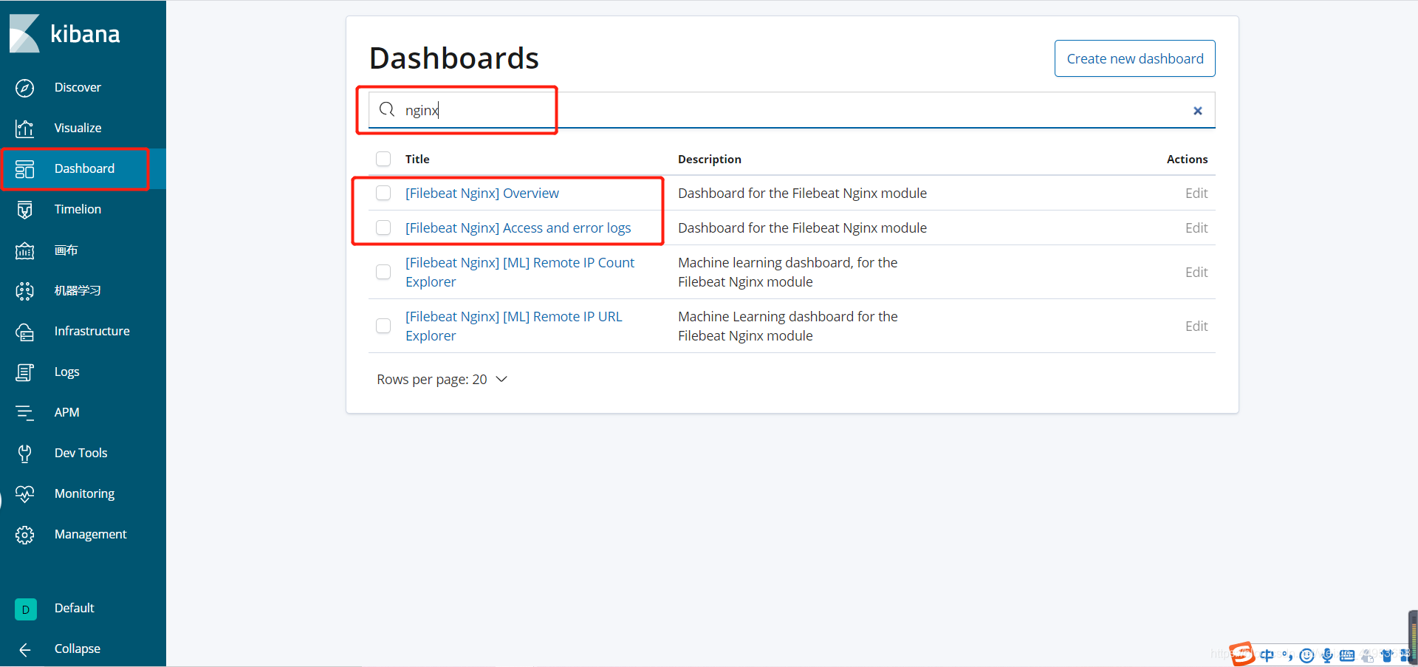Screen dimensions: 1418x667
Task: Click the Default space avatar
Action: (x=26, y=609)
